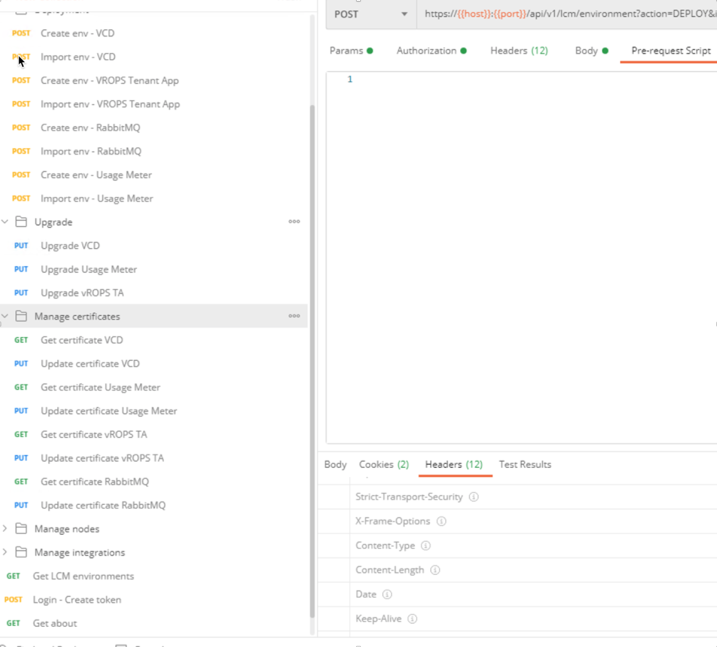The height and width of the screenshot is (647, 717).
Task: Open the POST method dropdown
Action: click(x=370, y=14)
